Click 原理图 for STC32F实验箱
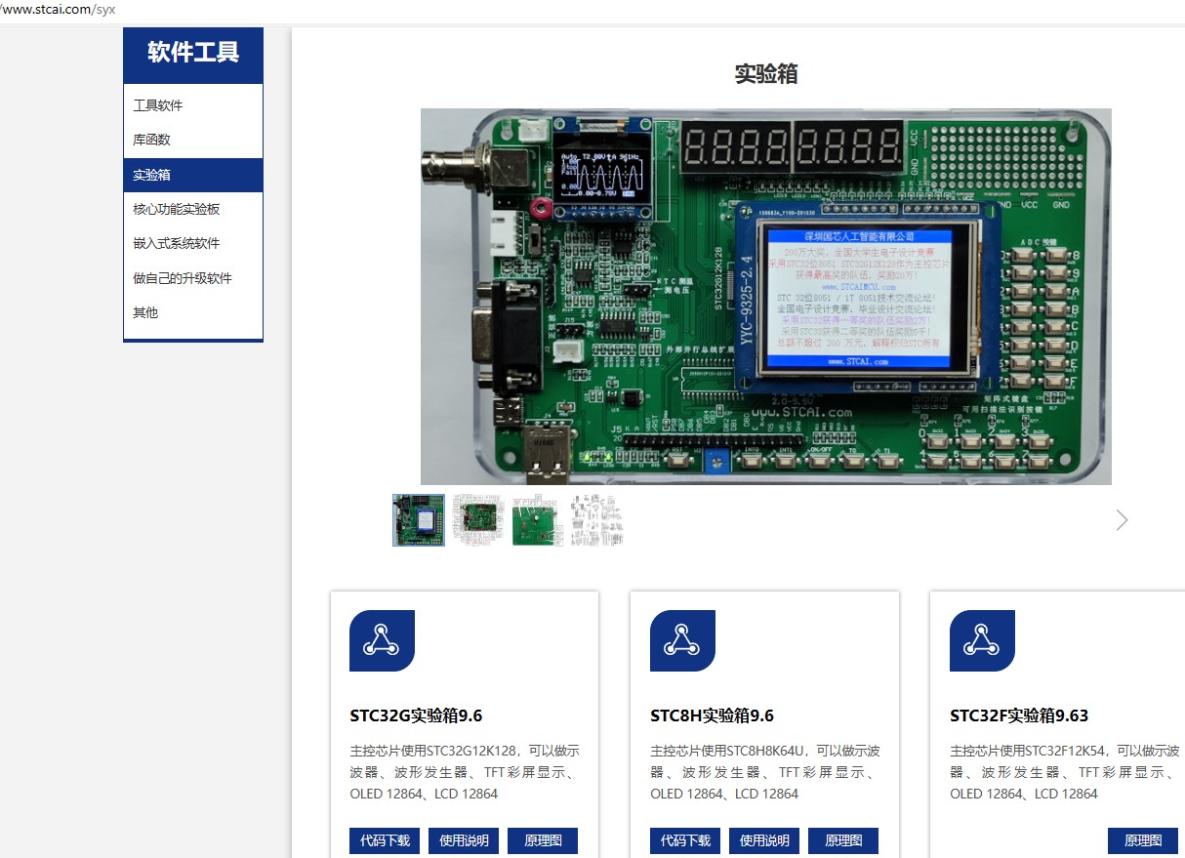The height and width of the screenshot is (858, 1185). pos(1143,840)
